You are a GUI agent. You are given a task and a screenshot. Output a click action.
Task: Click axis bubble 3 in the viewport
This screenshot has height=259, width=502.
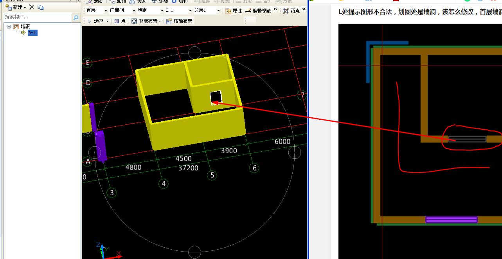tap(112, 193)
